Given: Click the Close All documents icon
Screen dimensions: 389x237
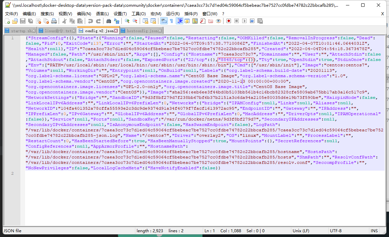Looking at the screenshot, I should 46,21.
